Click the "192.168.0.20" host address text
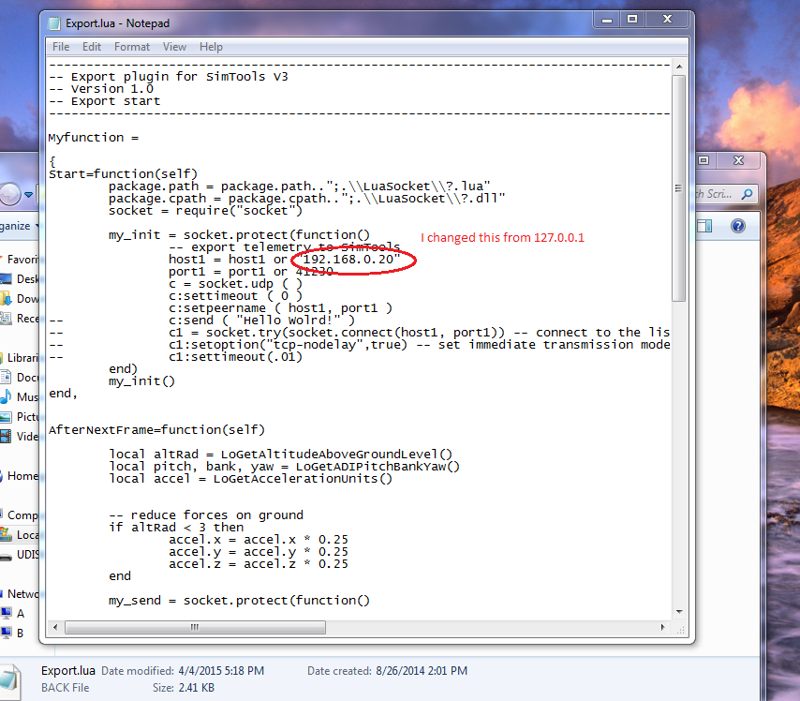This screenshot has height=701, width=800. (348, 260)
